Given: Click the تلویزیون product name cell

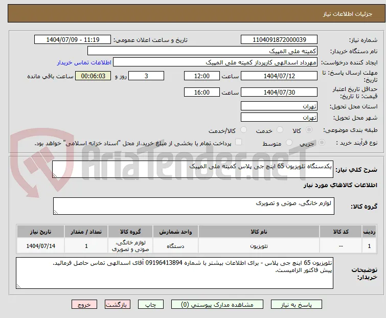Looking at the screenshot, I should click(x=259, y=246).
